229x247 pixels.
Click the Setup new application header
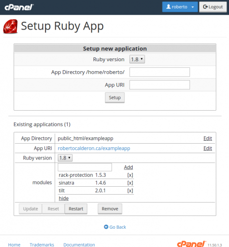click(x=115, y=48)
